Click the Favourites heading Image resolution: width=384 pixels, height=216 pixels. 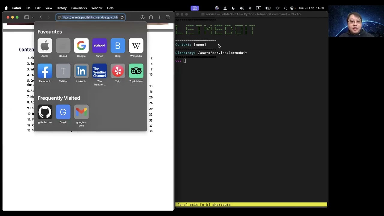(50, 32)
